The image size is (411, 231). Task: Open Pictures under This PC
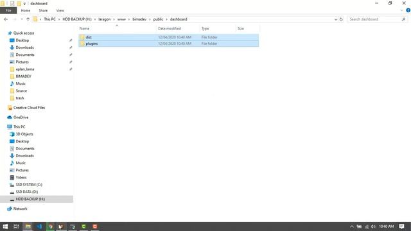[x=22, y=170]
